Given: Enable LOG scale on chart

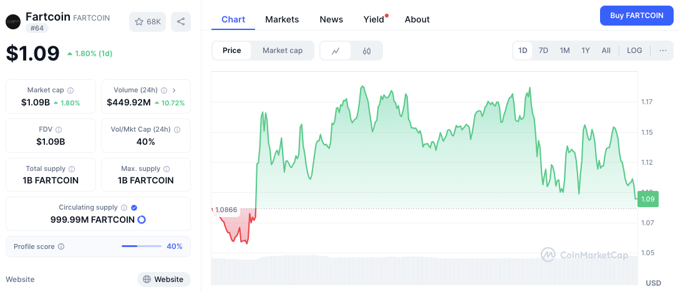Looking at the screenshot, I should click(x=634, y=51).
